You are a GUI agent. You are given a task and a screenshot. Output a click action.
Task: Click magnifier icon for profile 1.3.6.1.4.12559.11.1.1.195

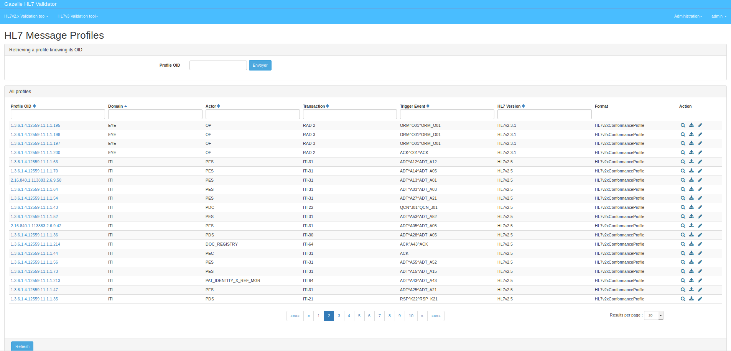683,125
